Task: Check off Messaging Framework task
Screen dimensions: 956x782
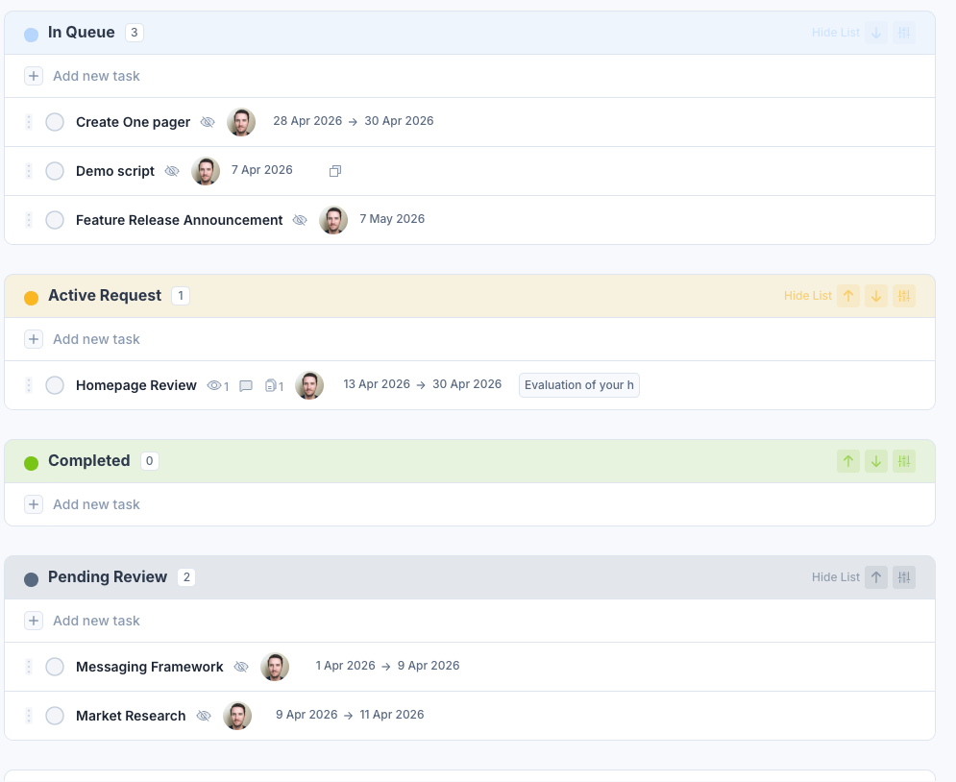Action: click(x=55, y=667)
